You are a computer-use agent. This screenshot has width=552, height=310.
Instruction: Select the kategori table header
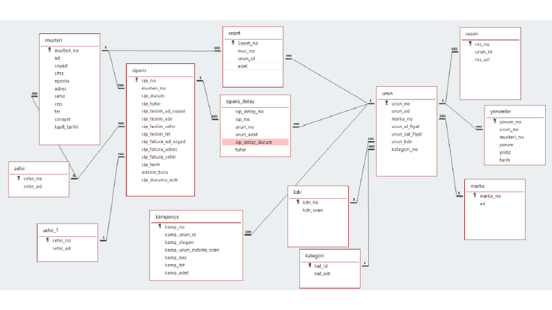(x=315, y=256)
